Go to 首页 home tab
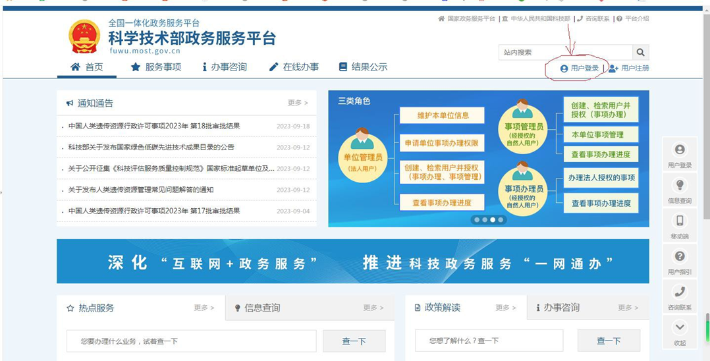This screenshot has height=361, width=710. pos(87,67)
